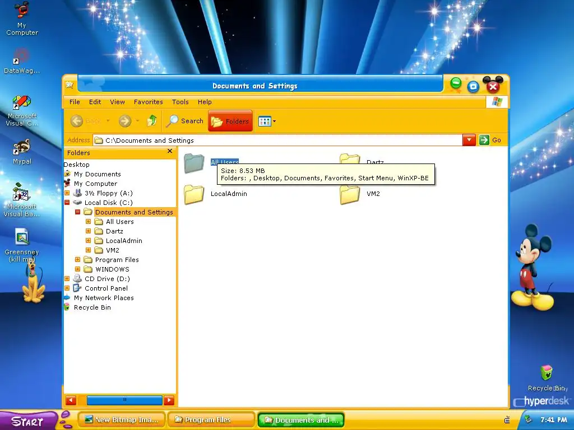
Task: Select My Computer in the folder tree
Action: 95,184
